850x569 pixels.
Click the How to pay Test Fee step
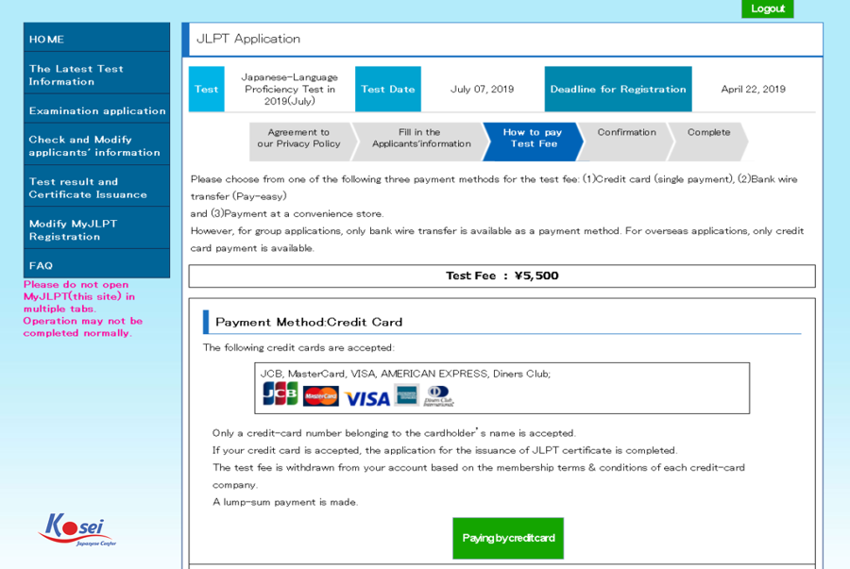[533, 139]
